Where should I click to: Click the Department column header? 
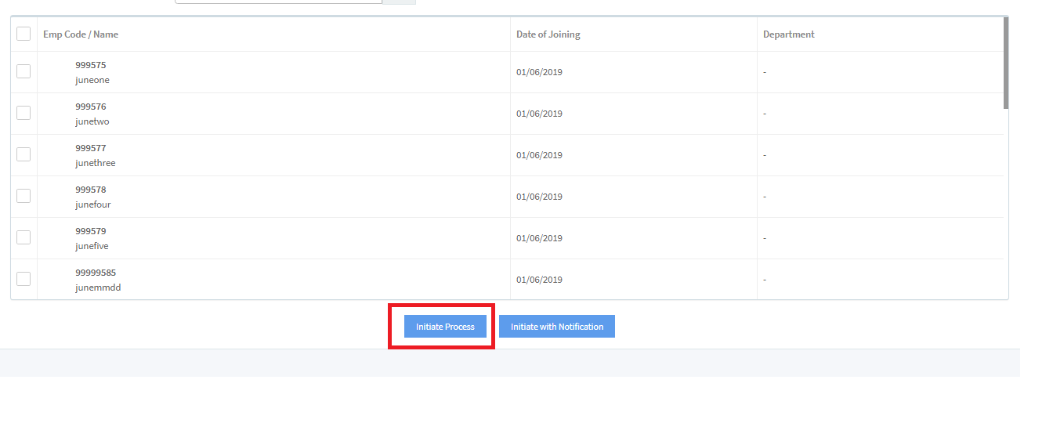click(789, 34)
